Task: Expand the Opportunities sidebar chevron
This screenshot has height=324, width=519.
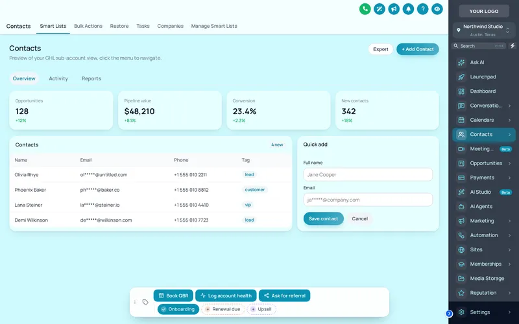Action: (x=509, y=163)
